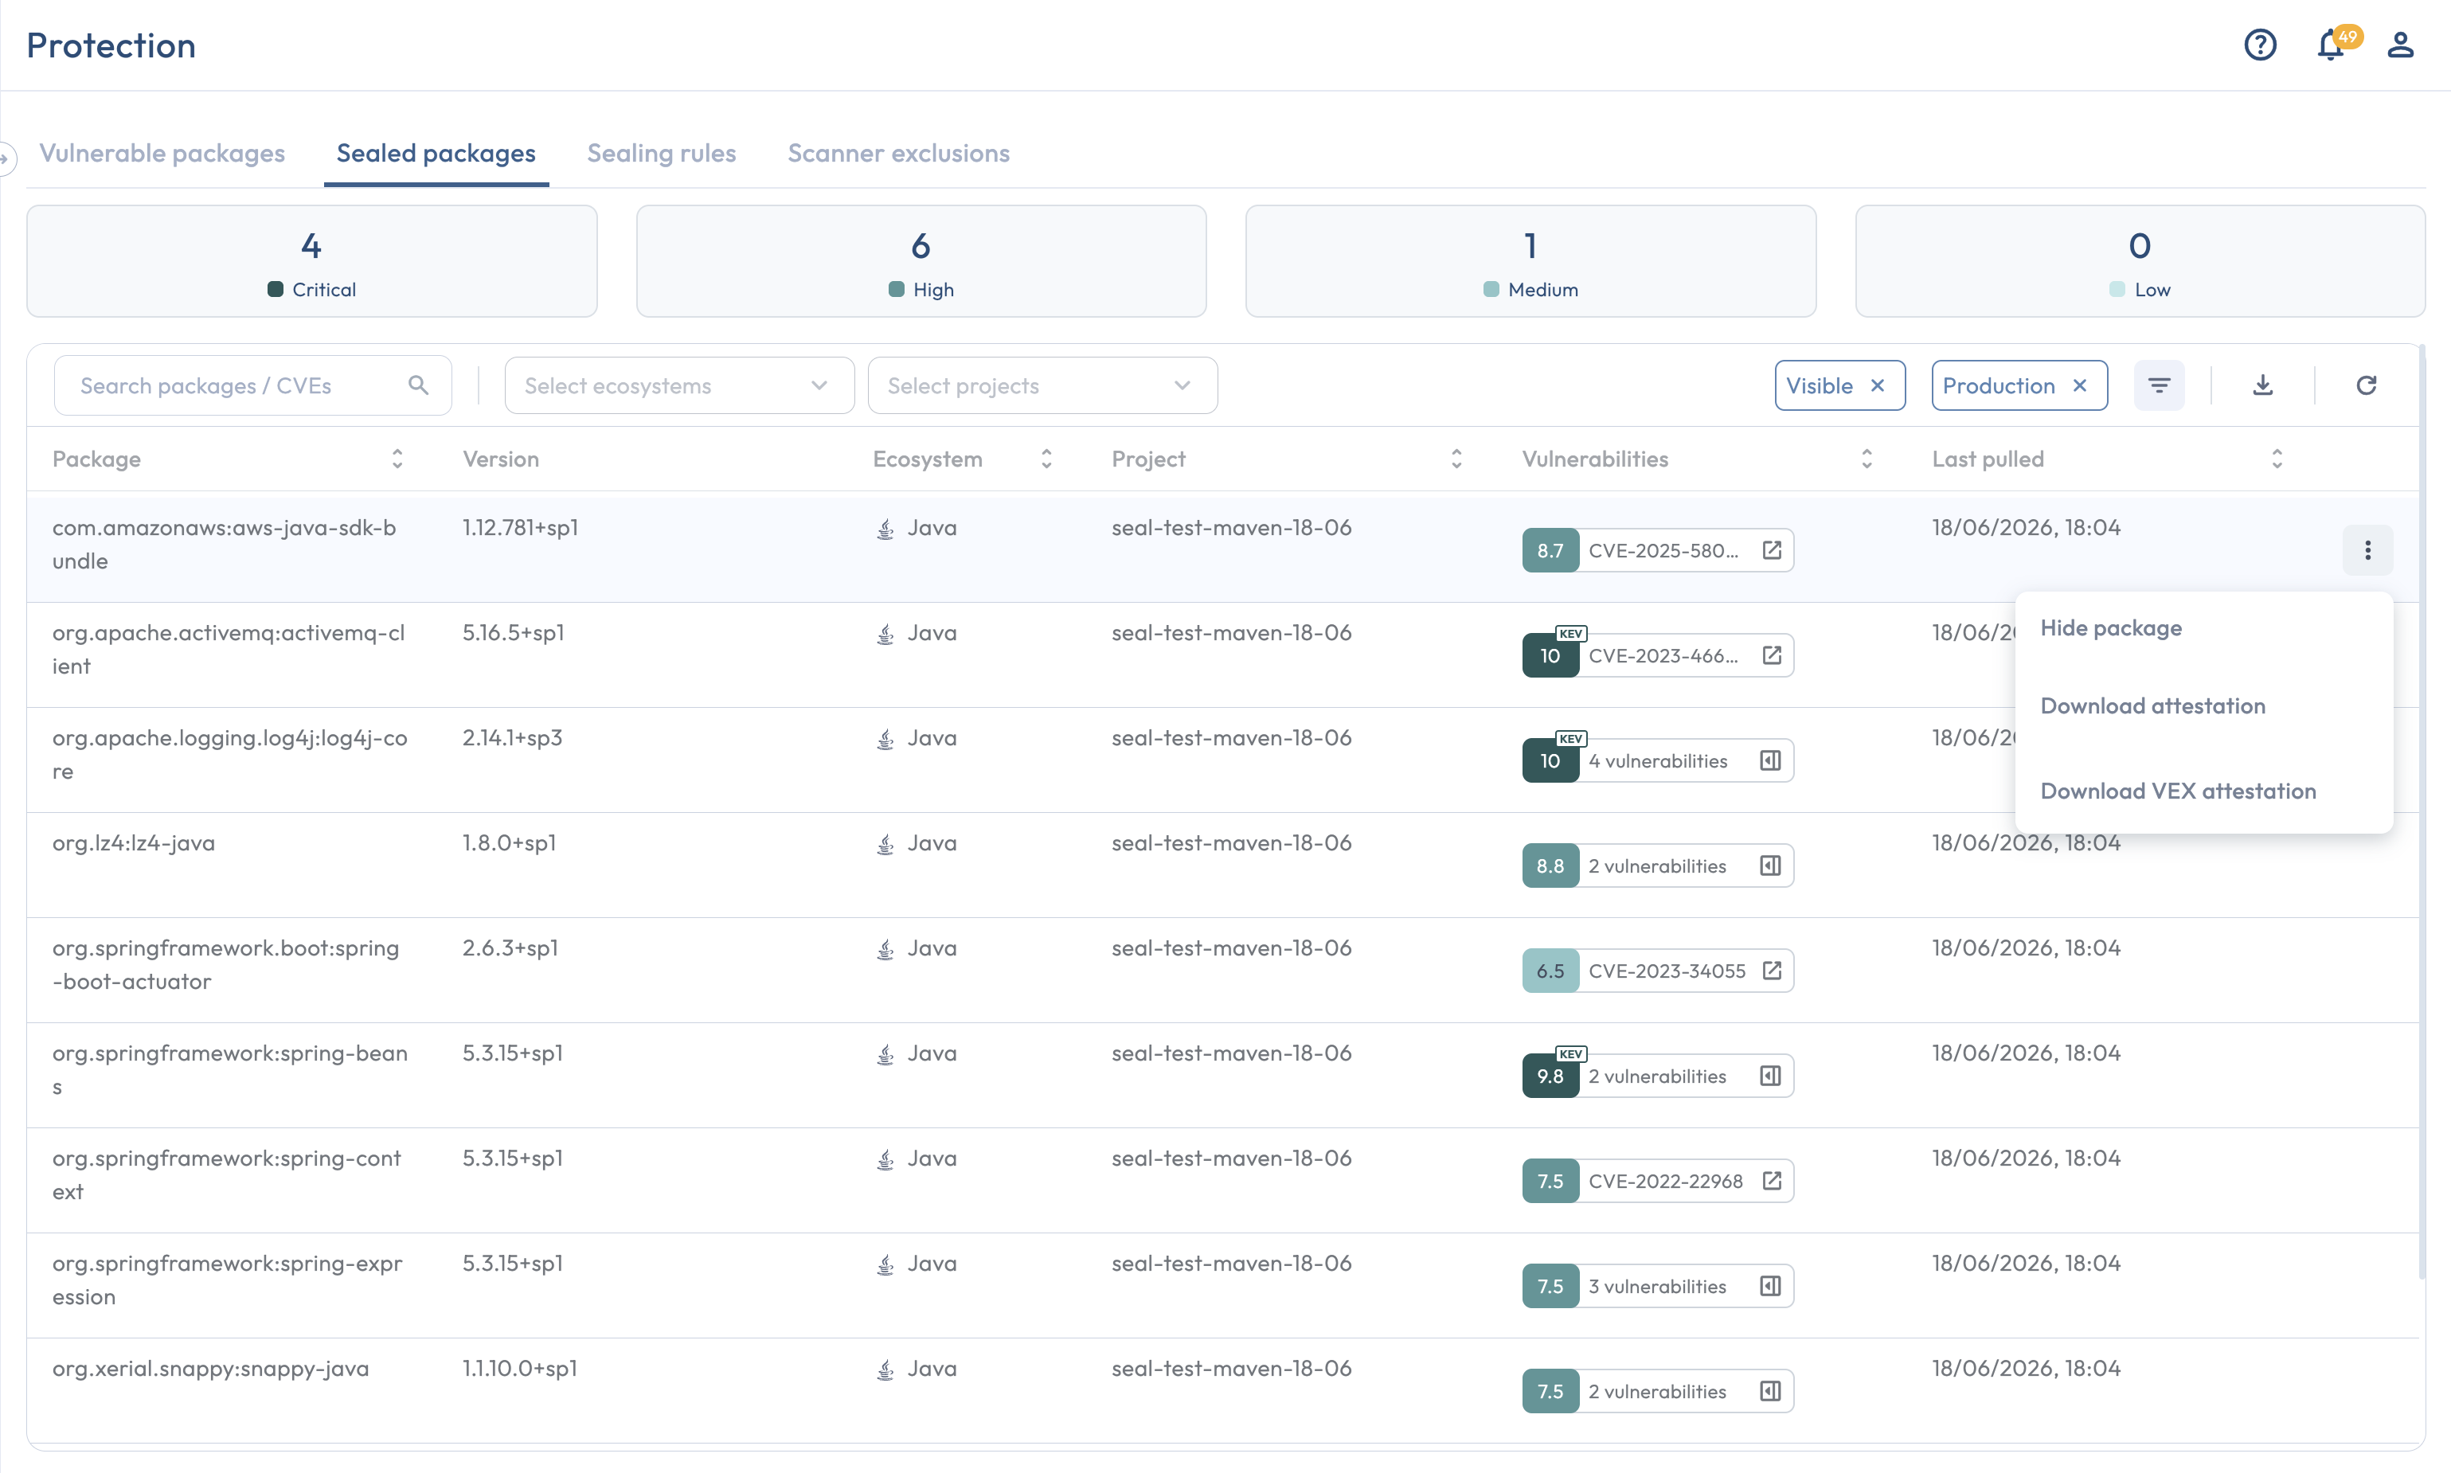Expand the Select ecosystems dropdown
The image size is (2451, 1473).
click(x=679, y=385)
